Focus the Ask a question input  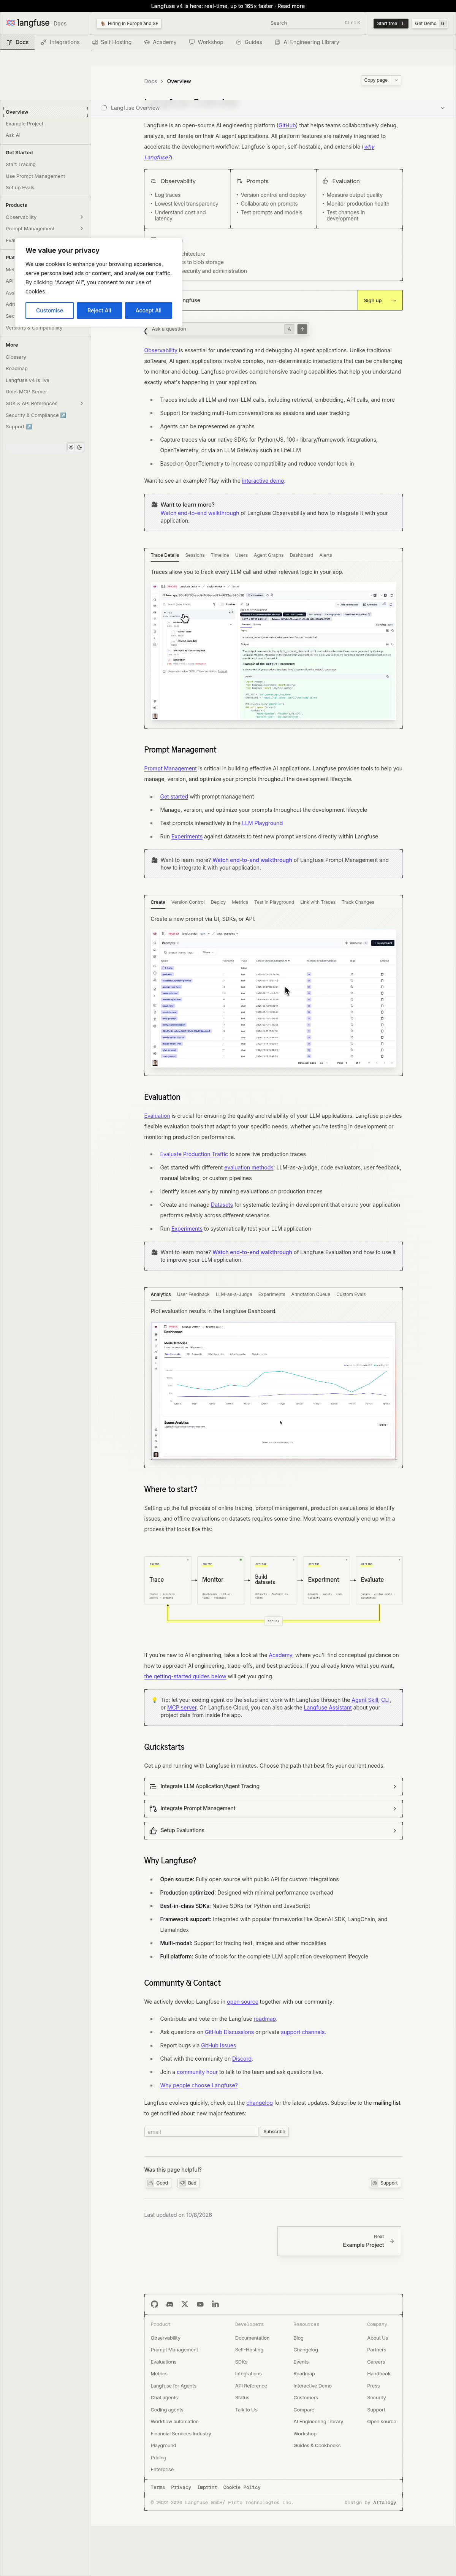click(215, 329)
